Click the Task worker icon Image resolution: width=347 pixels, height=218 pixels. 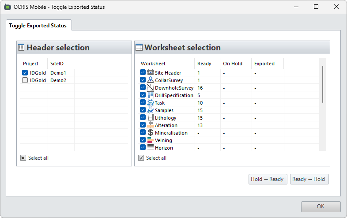point(151,102)
